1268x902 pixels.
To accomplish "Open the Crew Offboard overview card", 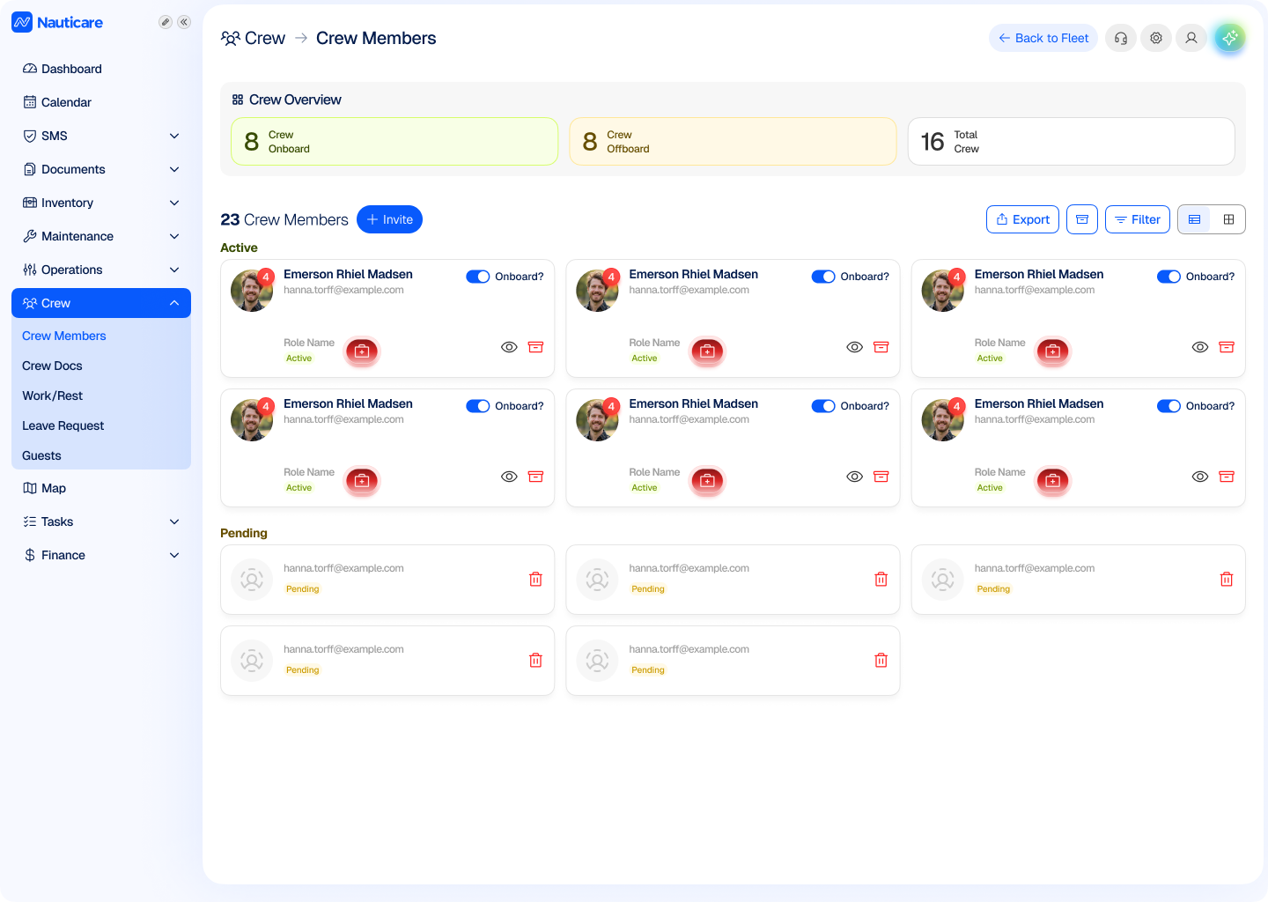I will [733, 141].
